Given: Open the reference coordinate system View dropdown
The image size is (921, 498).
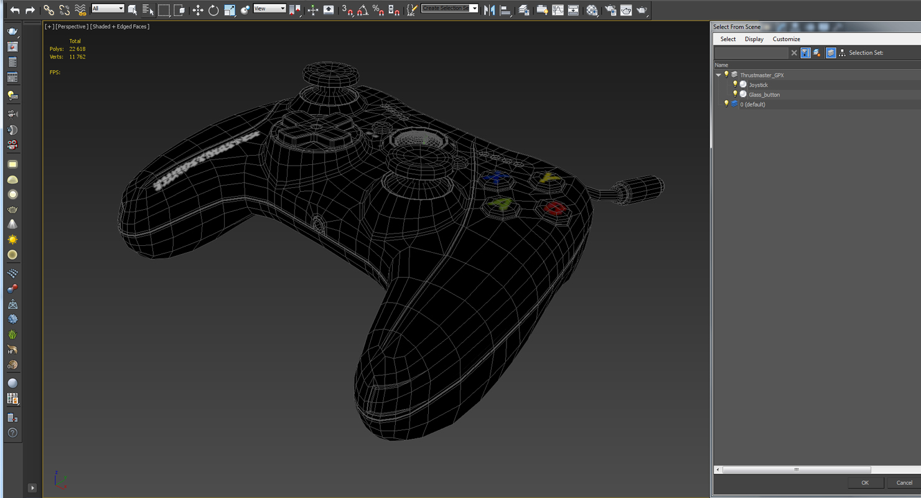Looking at the screenshot, I should 269,9.
